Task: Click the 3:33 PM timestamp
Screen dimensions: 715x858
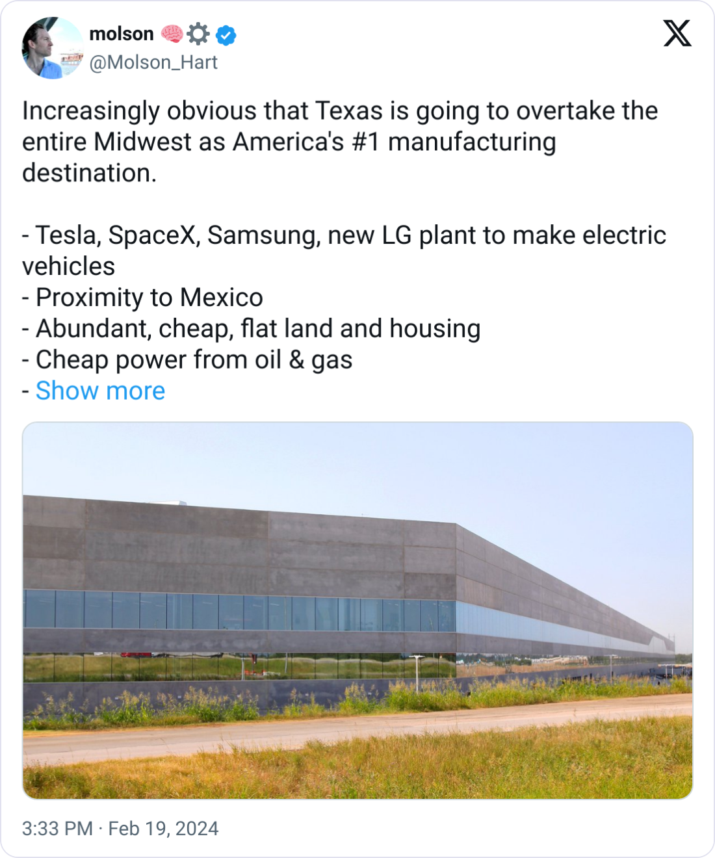Action: [57, 829]
